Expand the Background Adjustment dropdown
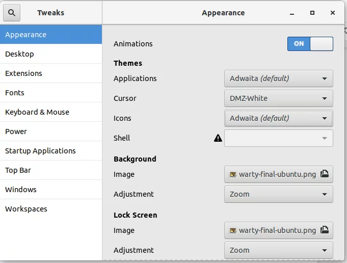This screenshot has height=263, width=347. coord(278,194)
